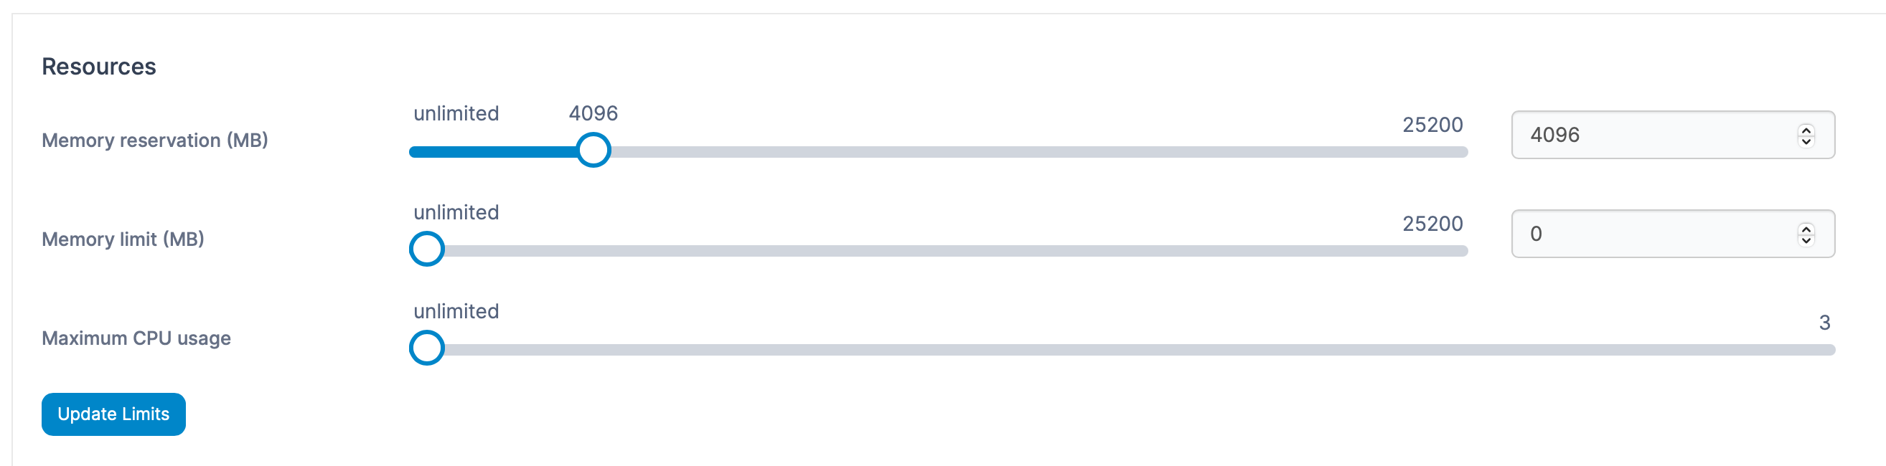This screenshot has height=466, width=1886.
Task: Click the maximum value 3 above CPU slider
Action: (1824, 323)
